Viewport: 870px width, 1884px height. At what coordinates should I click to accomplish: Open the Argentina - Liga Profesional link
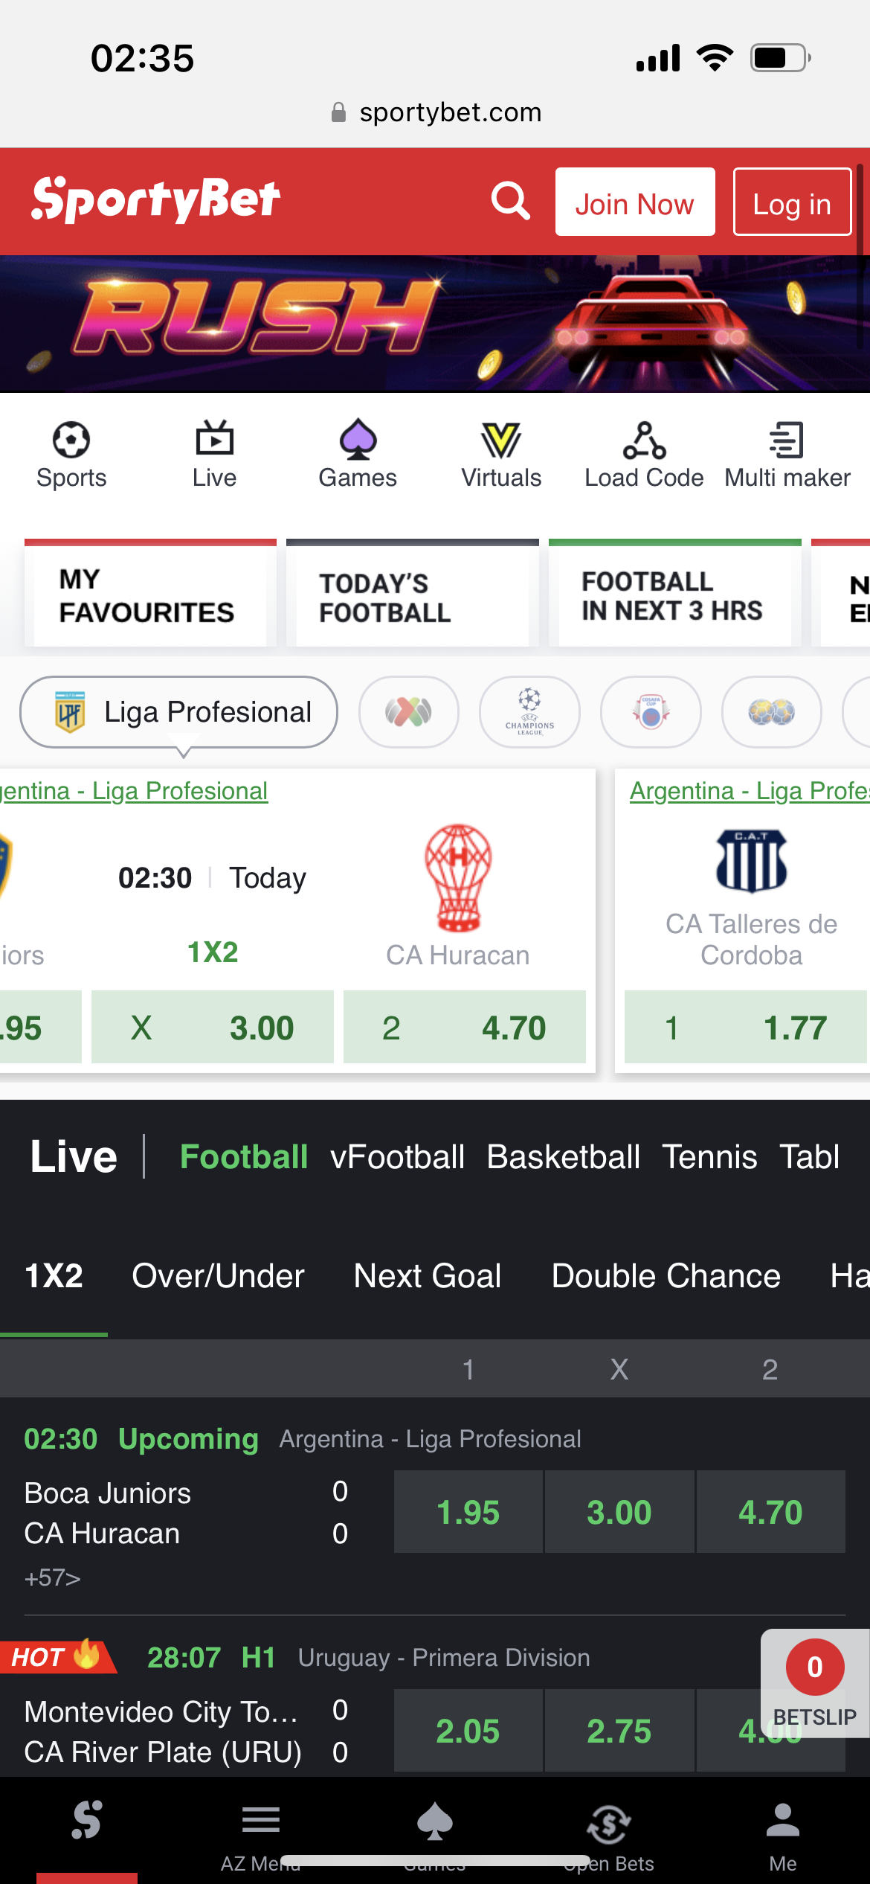134,791
